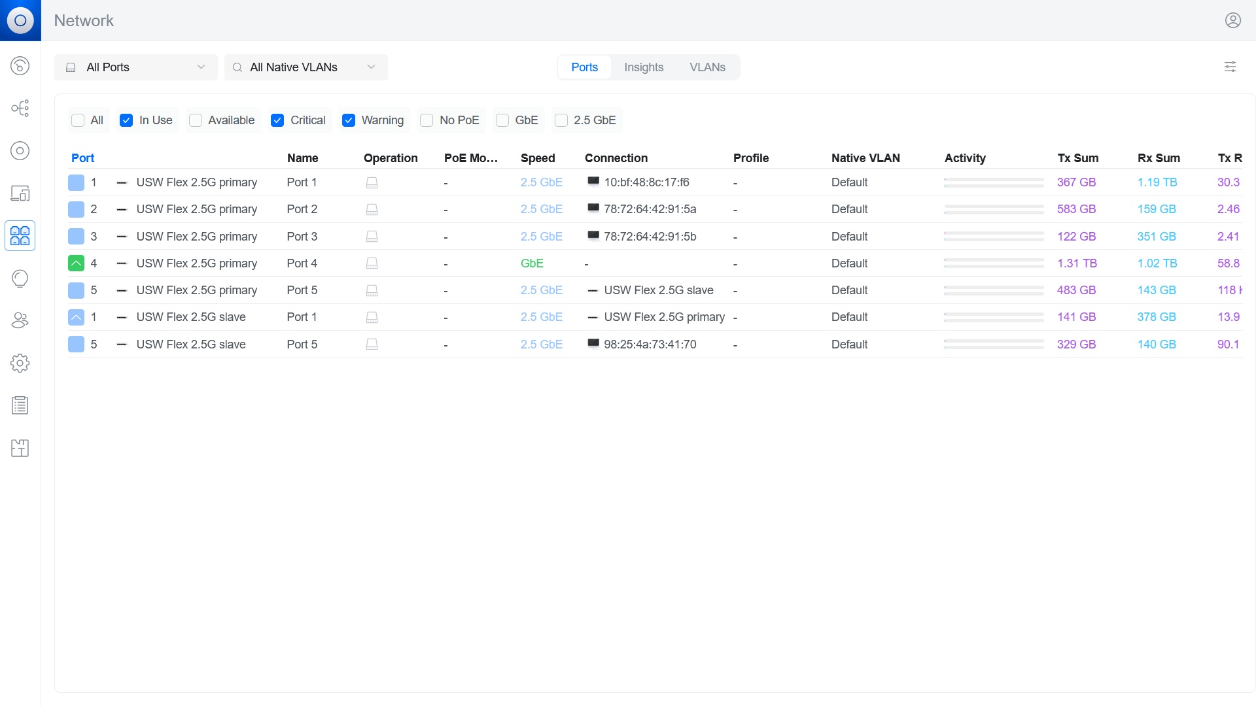This screenshot has height=706, width=1256.
Task: Click the activity bar for primary Port 1
Action: click(x=994, y=182)
